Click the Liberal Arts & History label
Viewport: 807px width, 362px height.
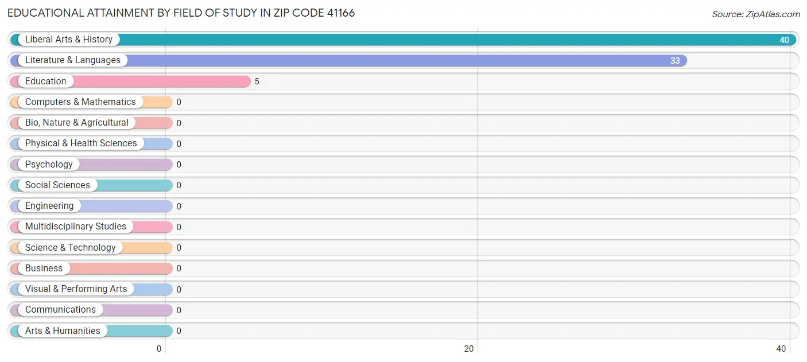click(69, 40)
